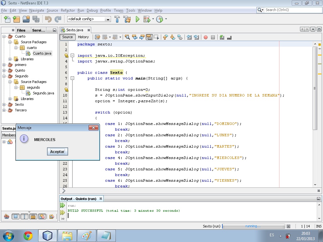Click the Profile Project icon

pyautogui.click(x=159, y=19)
